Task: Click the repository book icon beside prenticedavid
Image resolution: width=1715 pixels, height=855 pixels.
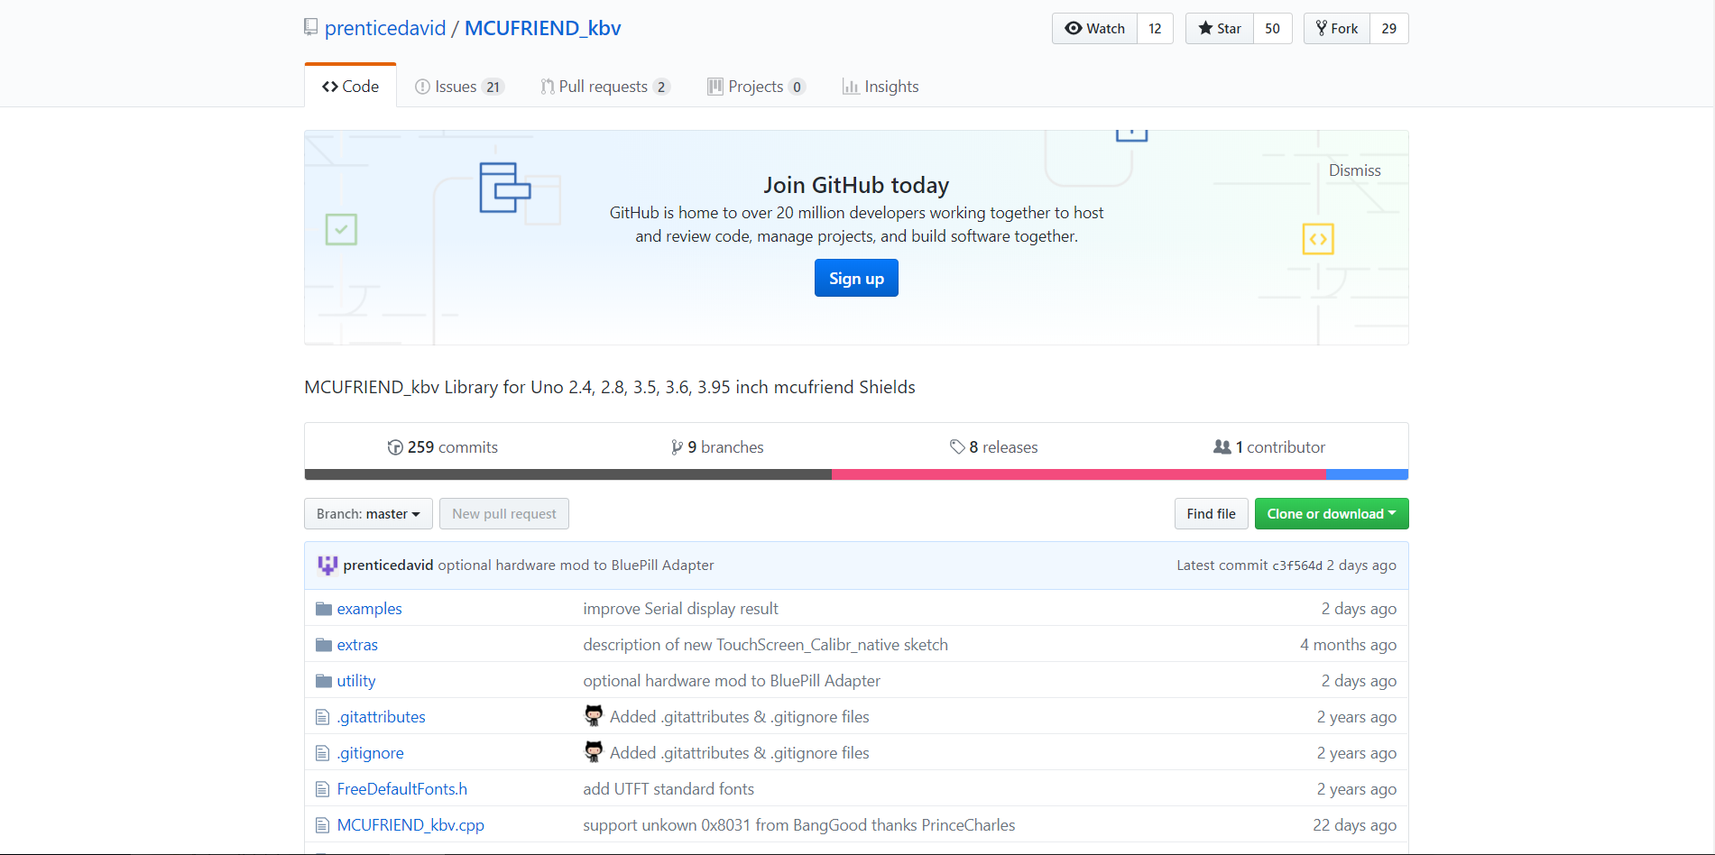Action: pos(310,28)
